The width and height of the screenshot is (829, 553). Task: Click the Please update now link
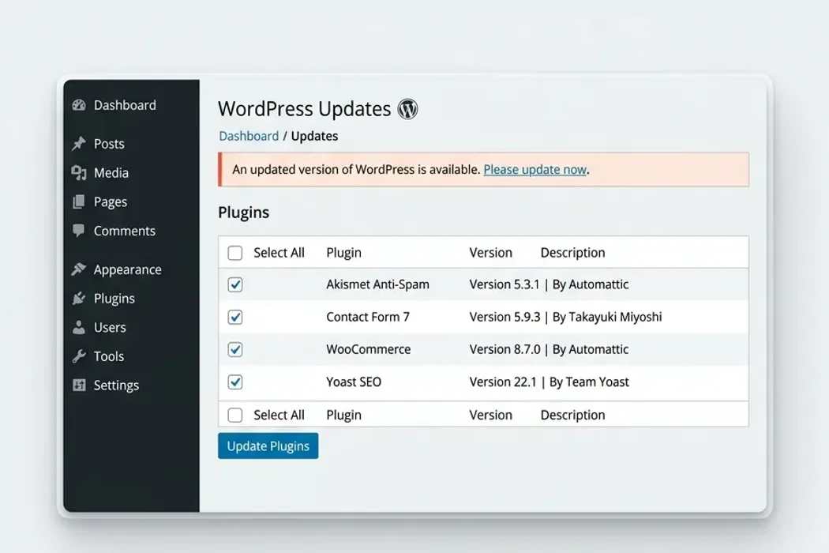(535, 169)
